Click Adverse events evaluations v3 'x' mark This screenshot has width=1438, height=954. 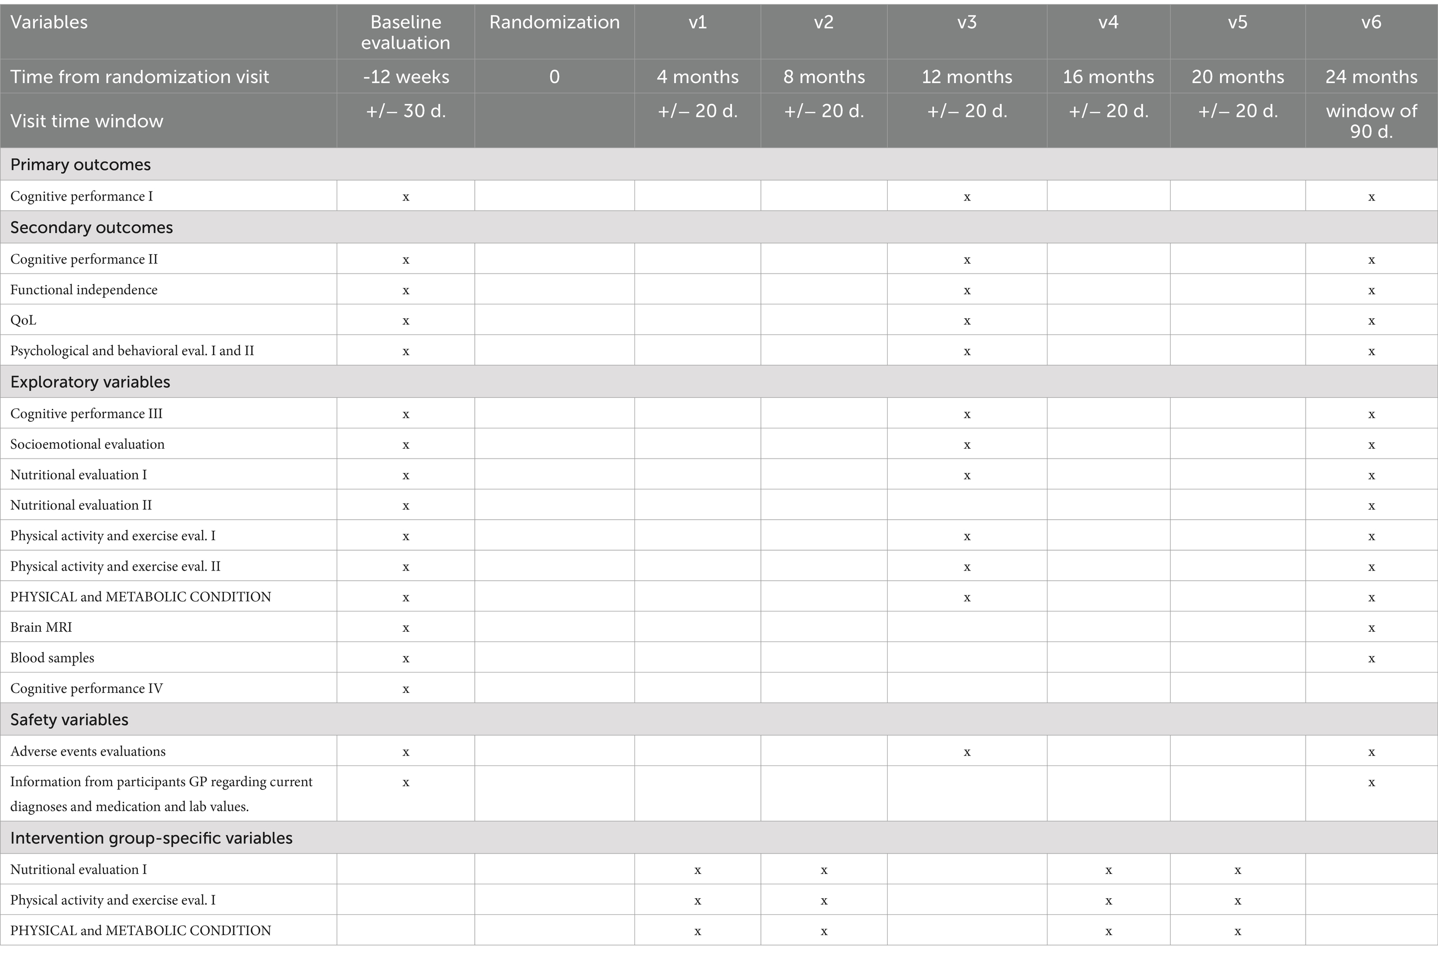point(967,753)
